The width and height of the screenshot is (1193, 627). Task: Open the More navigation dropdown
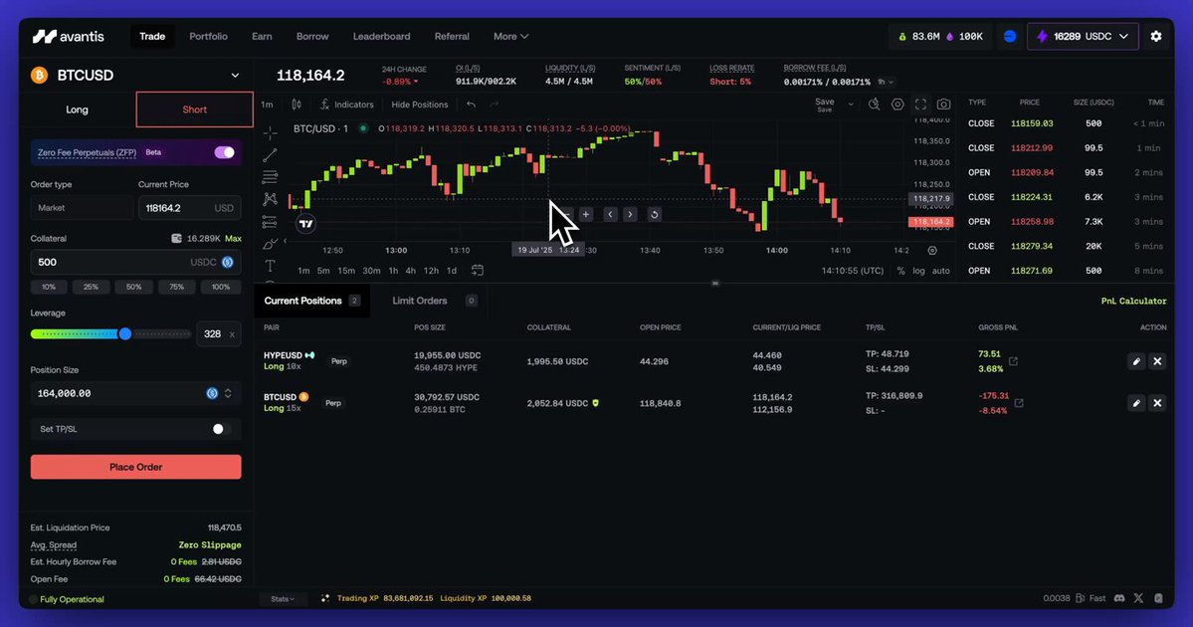pyautogui.click(x=510, y=36)
